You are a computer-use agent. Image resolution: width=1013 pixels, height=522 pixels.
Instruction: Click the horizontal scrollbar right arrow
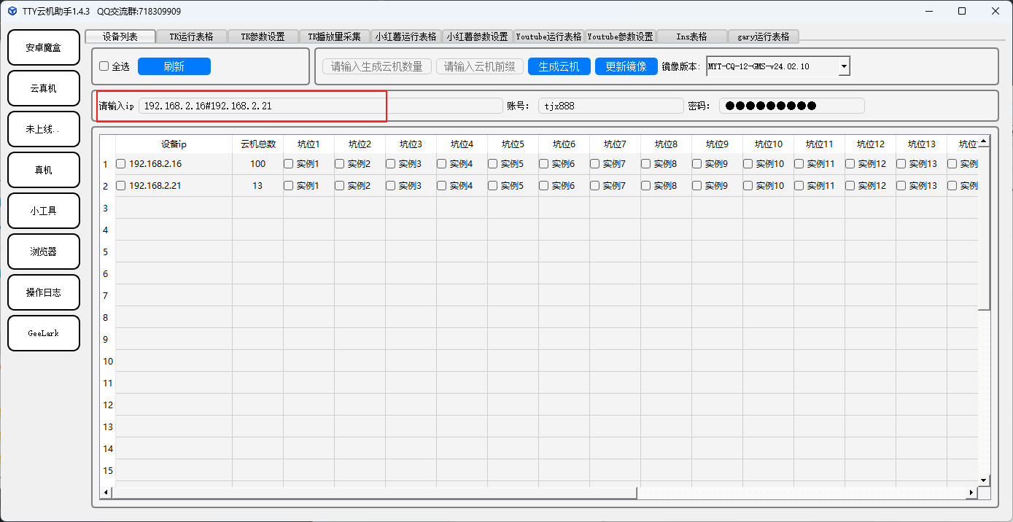(x=971, y=494)
